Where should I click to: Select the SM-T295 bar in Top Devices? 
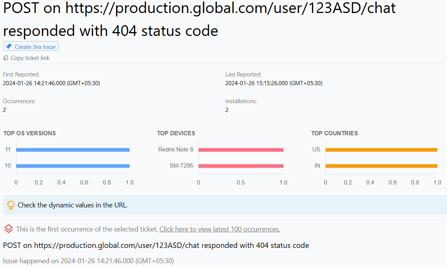coord(241,165)
